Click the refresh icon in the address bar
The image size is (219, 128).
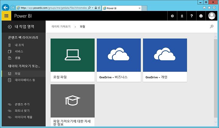click(99, 8)
